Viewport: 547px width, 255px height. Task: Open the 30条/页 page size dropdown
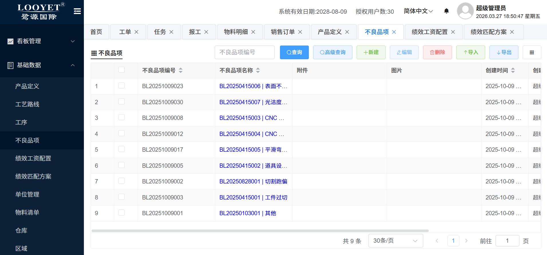[395, 241]
